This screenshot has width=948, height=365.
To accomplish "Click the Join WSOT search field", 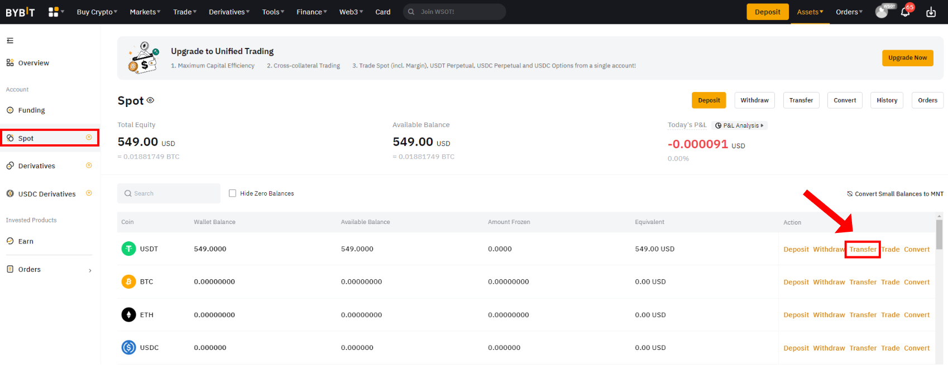I will [x=454, y=12].
